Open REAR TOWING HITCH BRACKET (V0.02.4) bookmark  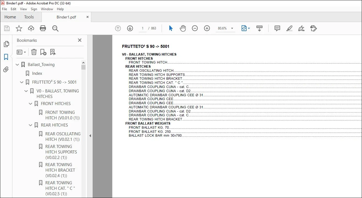[60, 170]
